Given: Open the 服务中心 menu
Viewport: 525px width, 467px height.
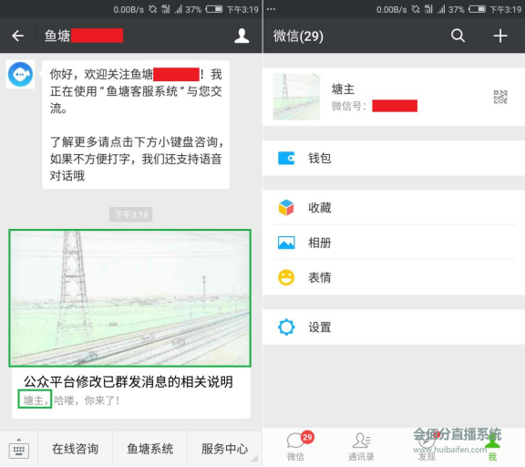Looking at the screenshot, I should [x=224, y=449].
